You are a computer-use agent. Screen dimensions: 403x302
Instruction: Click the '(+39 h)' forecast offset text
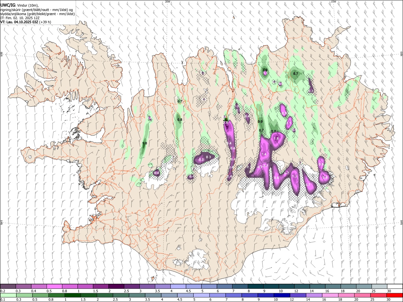point(45,22)
